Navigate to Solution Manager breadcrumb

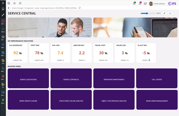point(17,8)
